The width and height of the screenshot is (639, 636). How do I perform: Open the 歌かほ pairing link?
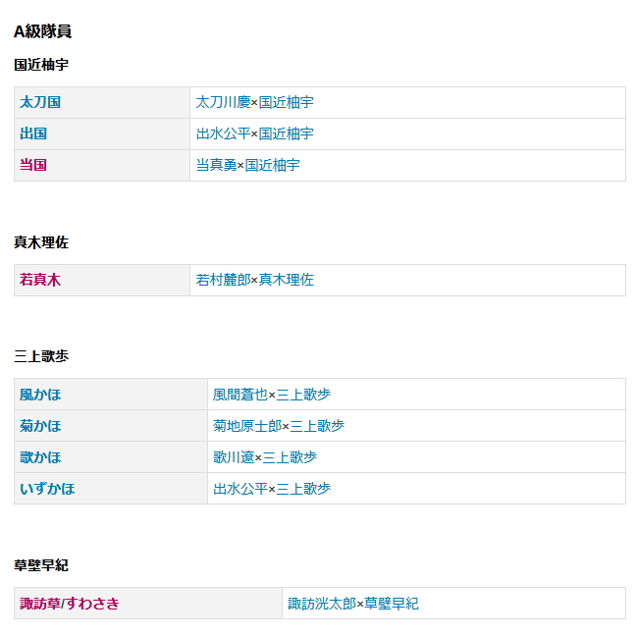40,457
